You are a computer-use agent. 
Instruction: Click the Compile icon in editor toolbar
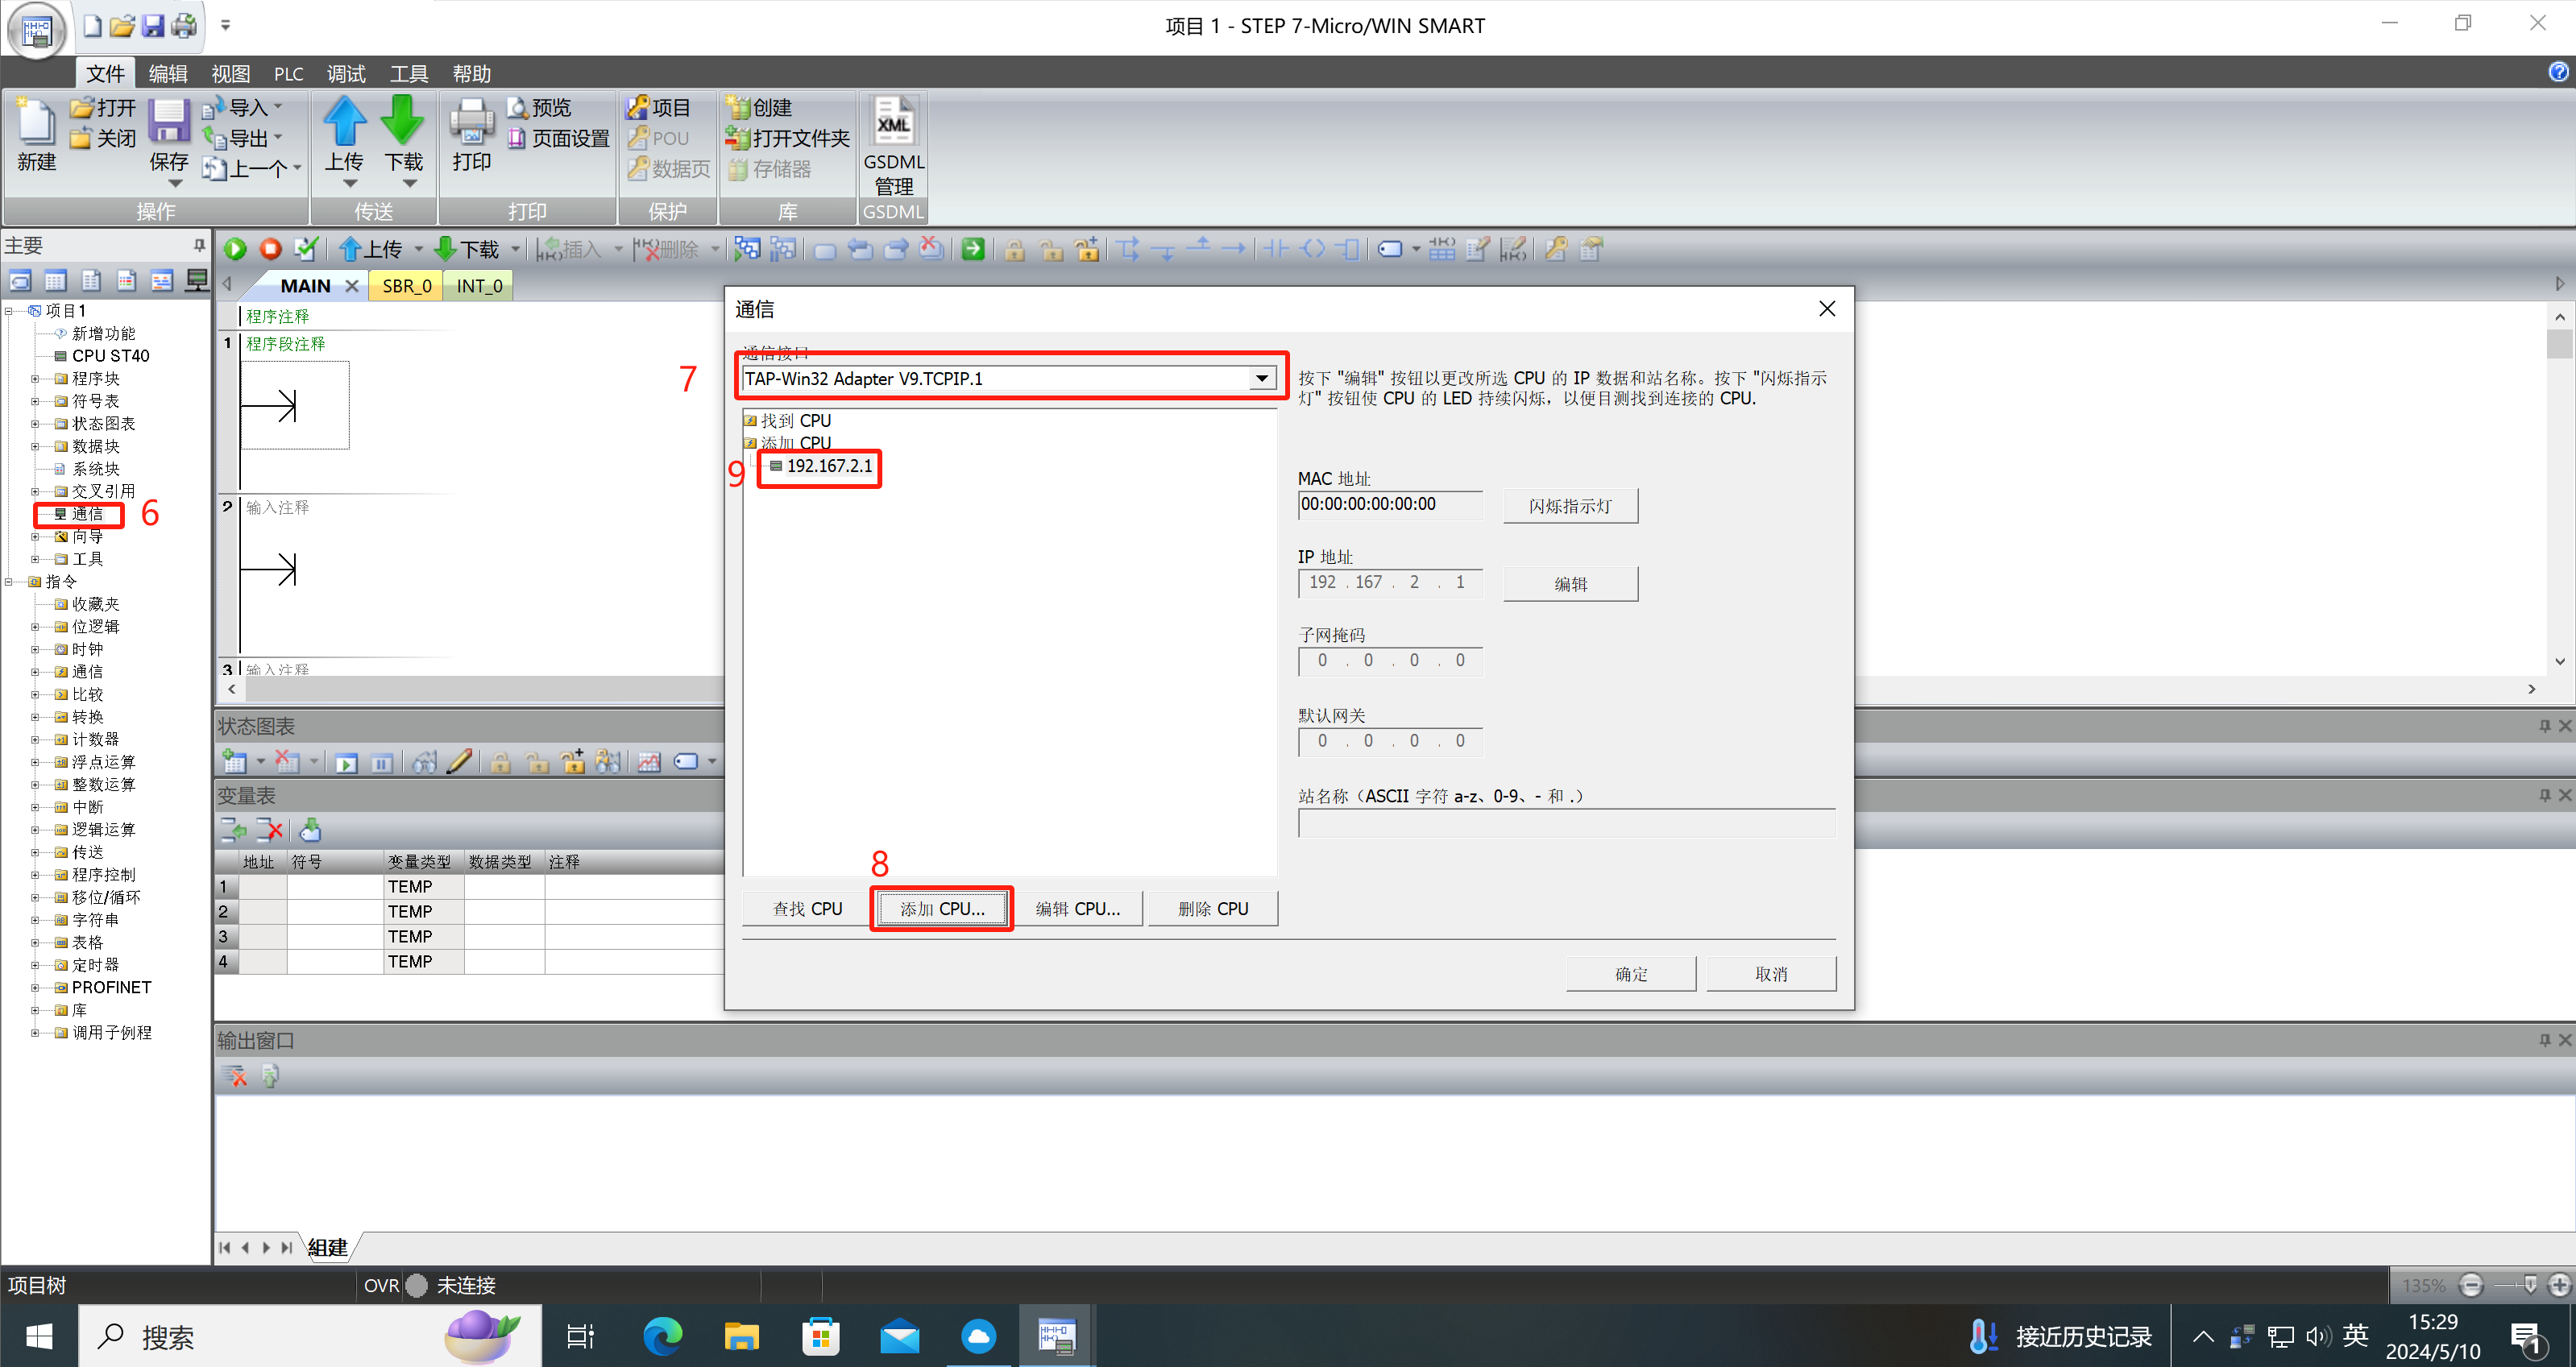pyautogui.click(x=306, y=249)
